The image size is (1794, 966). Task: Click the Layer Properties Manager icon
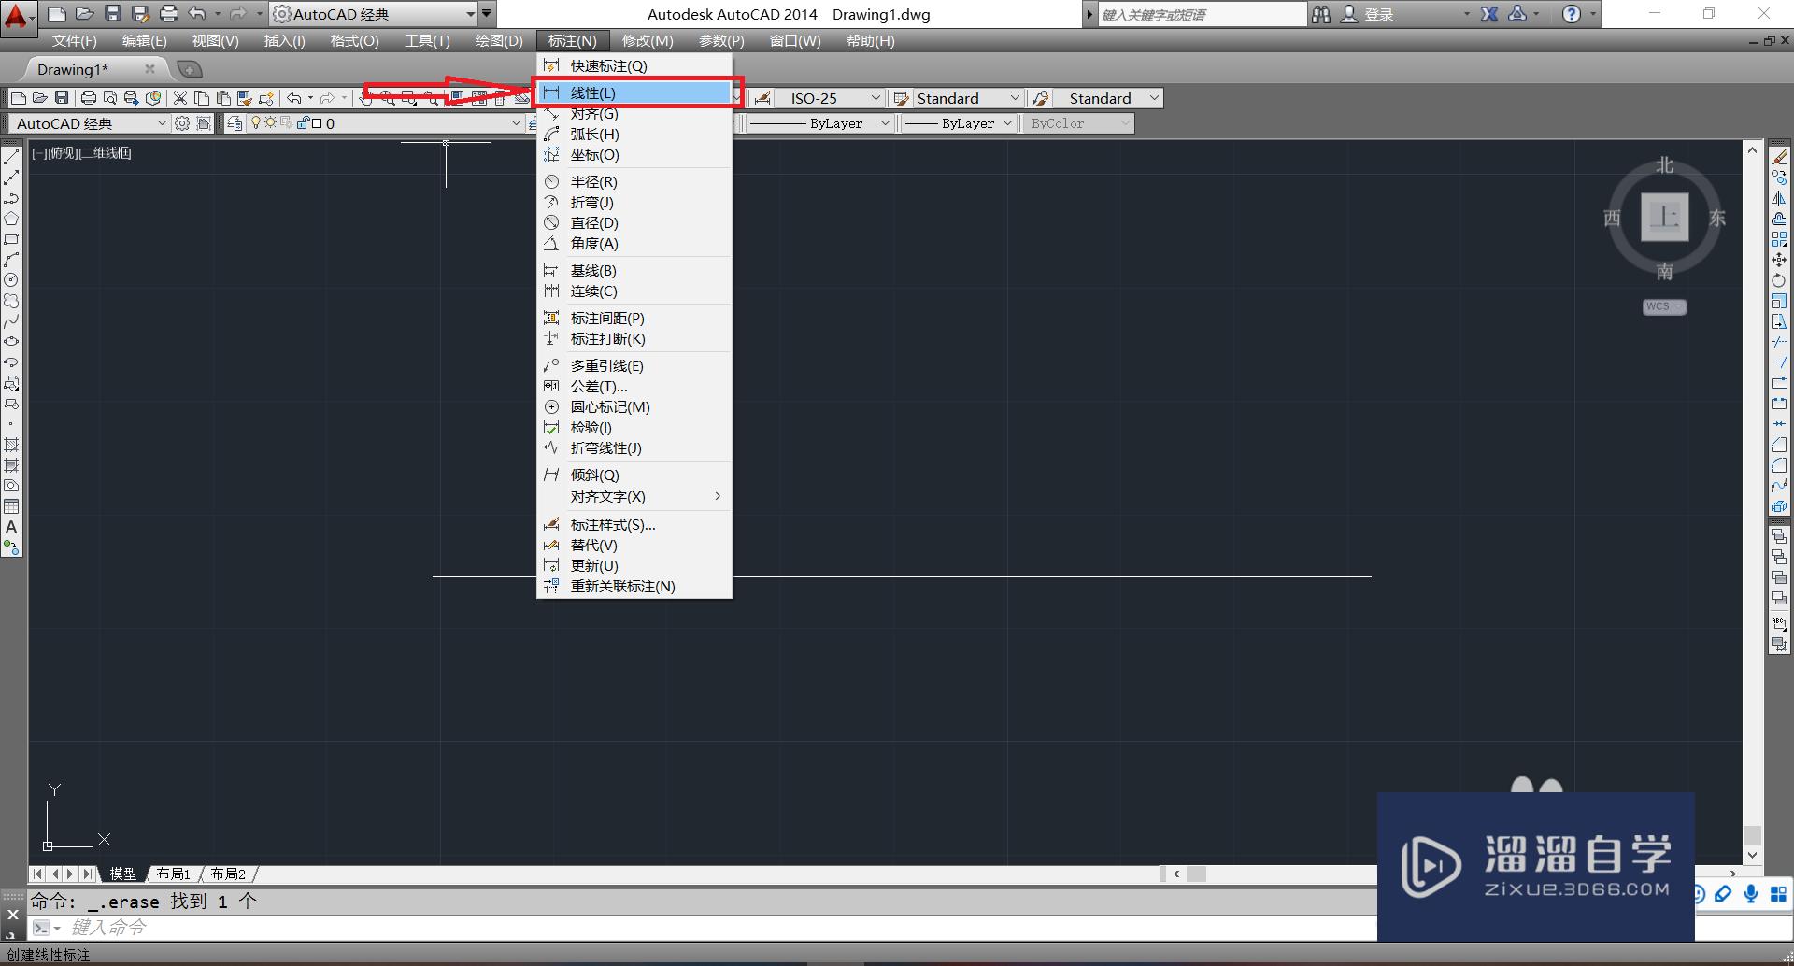235,123
